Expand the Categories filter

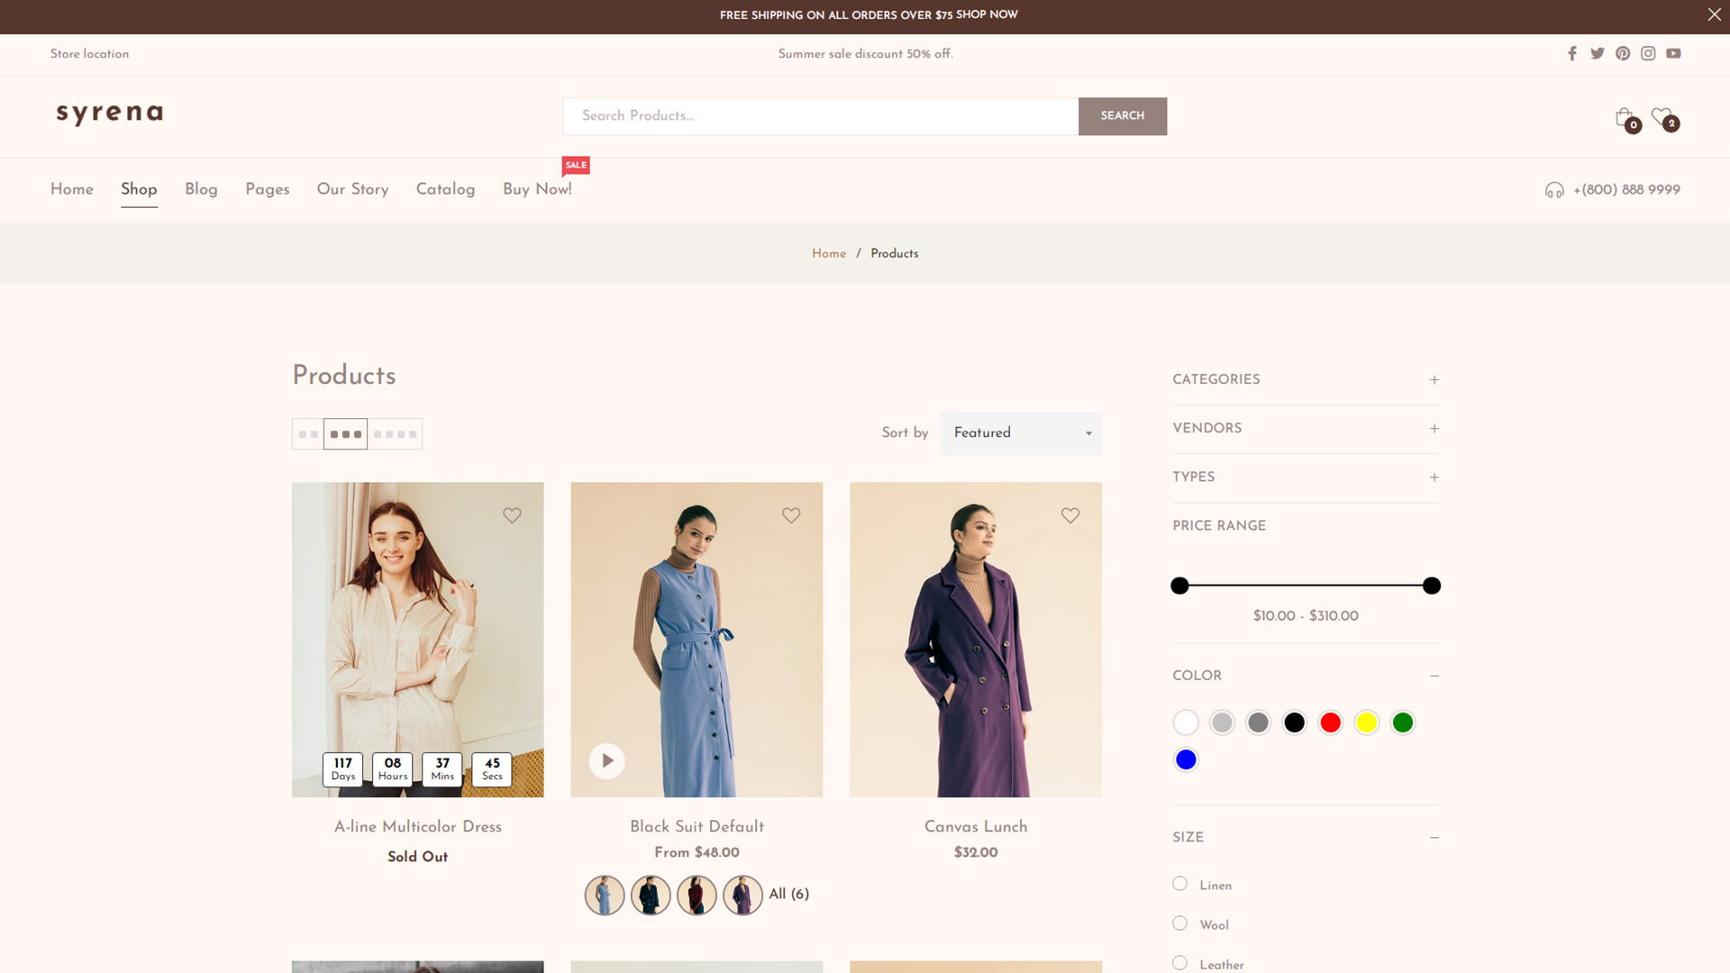(x=1434, y=380)
